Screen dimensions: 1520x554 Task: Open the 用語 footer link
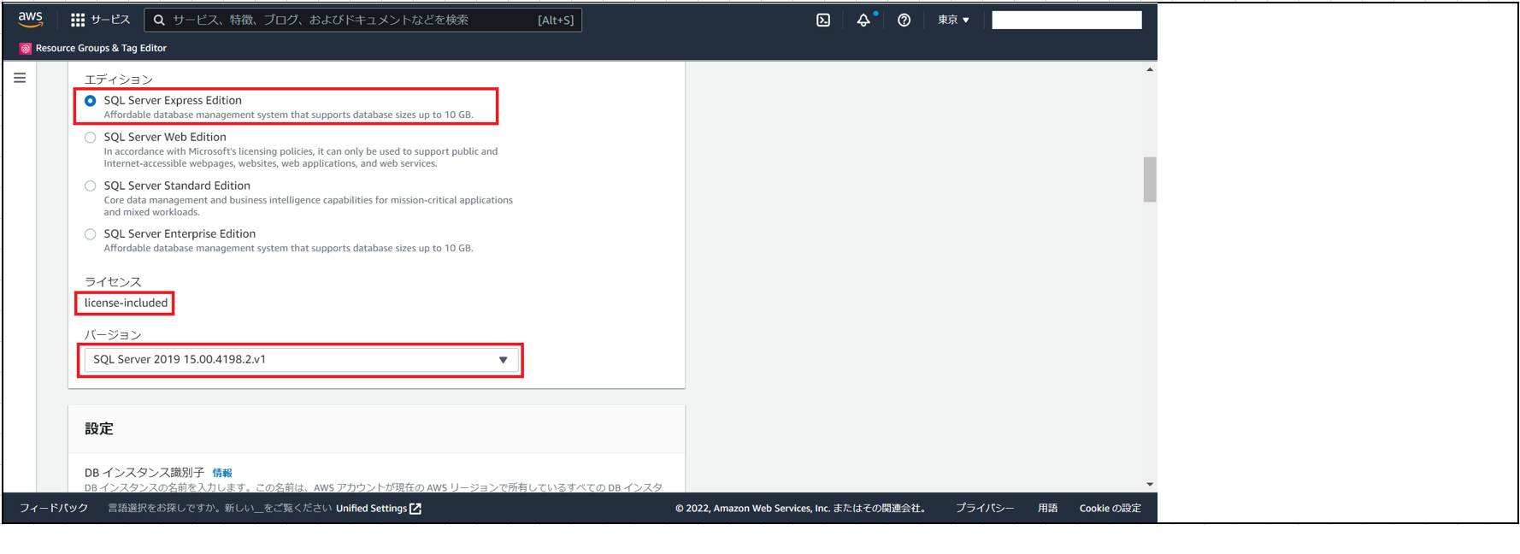(x=1048, y=508)
